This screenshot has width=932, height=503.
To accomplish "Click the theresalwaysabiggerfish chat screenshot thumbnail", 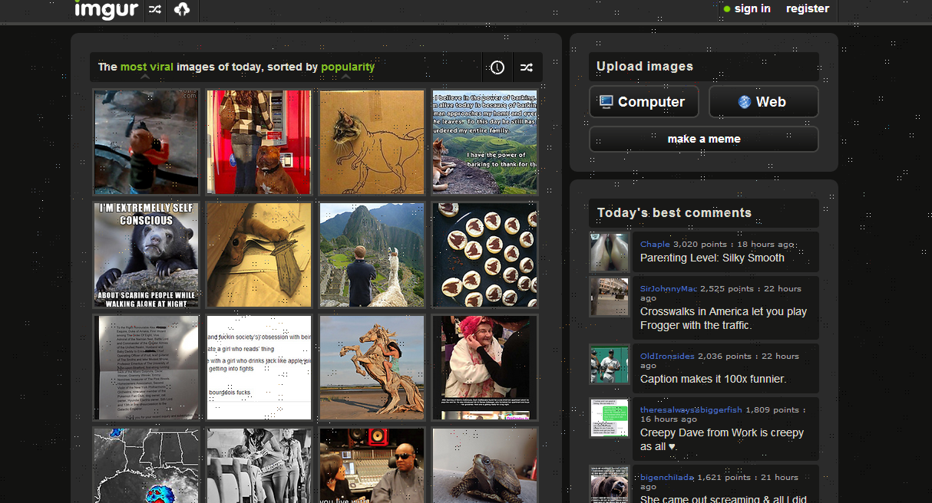I will [610, 419].
